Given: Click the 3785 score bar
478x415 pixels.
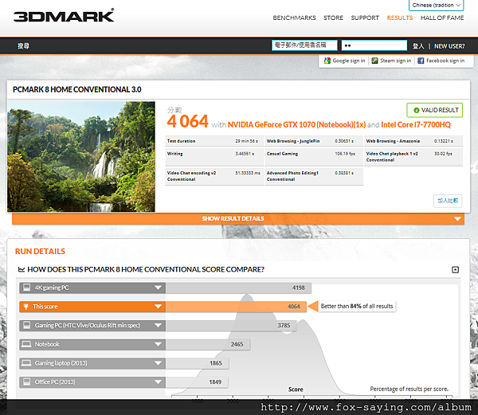Looking at the screenshot, I should tap(231, 326).
